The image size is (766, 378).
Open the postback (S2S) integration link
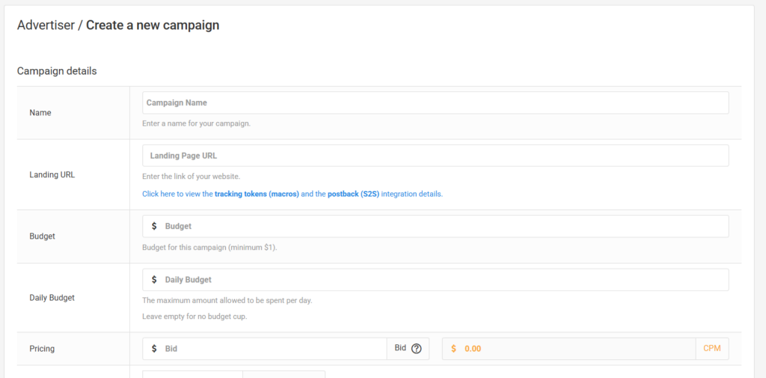click(353, 194)
